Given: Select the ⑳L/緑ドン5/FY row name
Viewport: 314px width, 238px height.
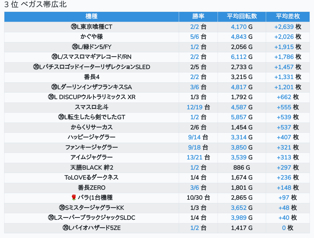Looking at the screenshot, I should point(91,47).
